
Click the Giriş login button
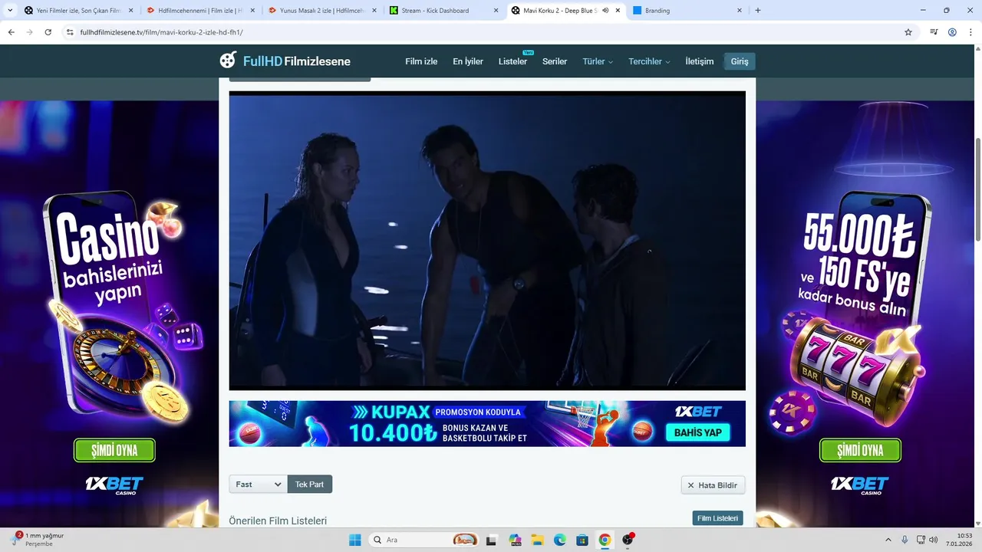740,61
